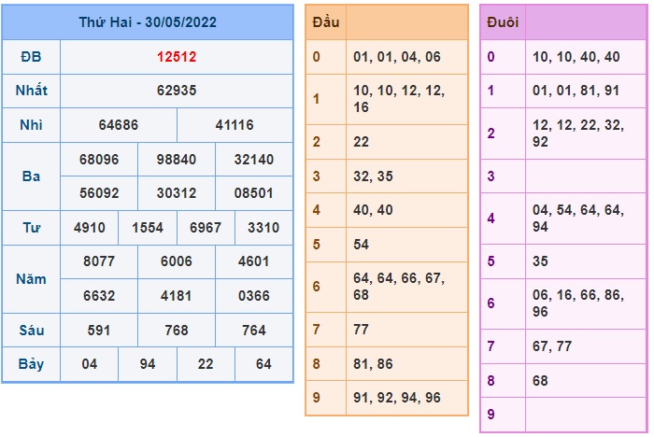Select third prize number 68096
Viewport: 654px width, 437px height.
click(99, 160)
